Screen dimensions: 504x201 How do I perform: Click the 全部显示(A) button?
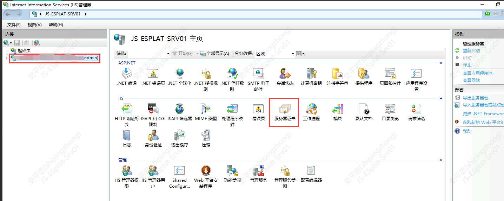(x=215, y=54)
